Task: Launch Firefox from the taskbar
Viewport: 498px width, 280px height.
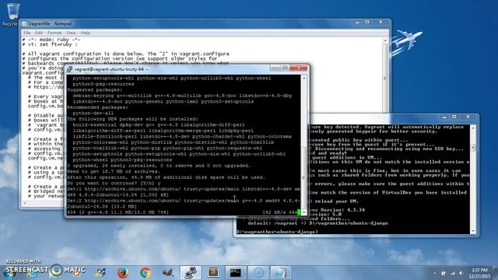Action: pos(123,273)
